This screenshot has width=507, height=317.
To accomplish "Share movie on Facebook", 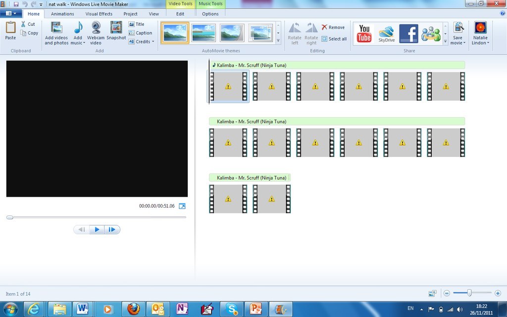I will coord(408,33).
